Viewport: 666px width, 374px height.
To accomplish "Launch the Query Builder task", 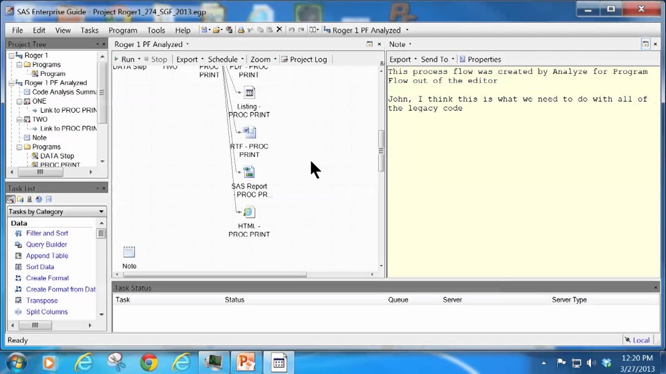I will [x=46, y=244].
